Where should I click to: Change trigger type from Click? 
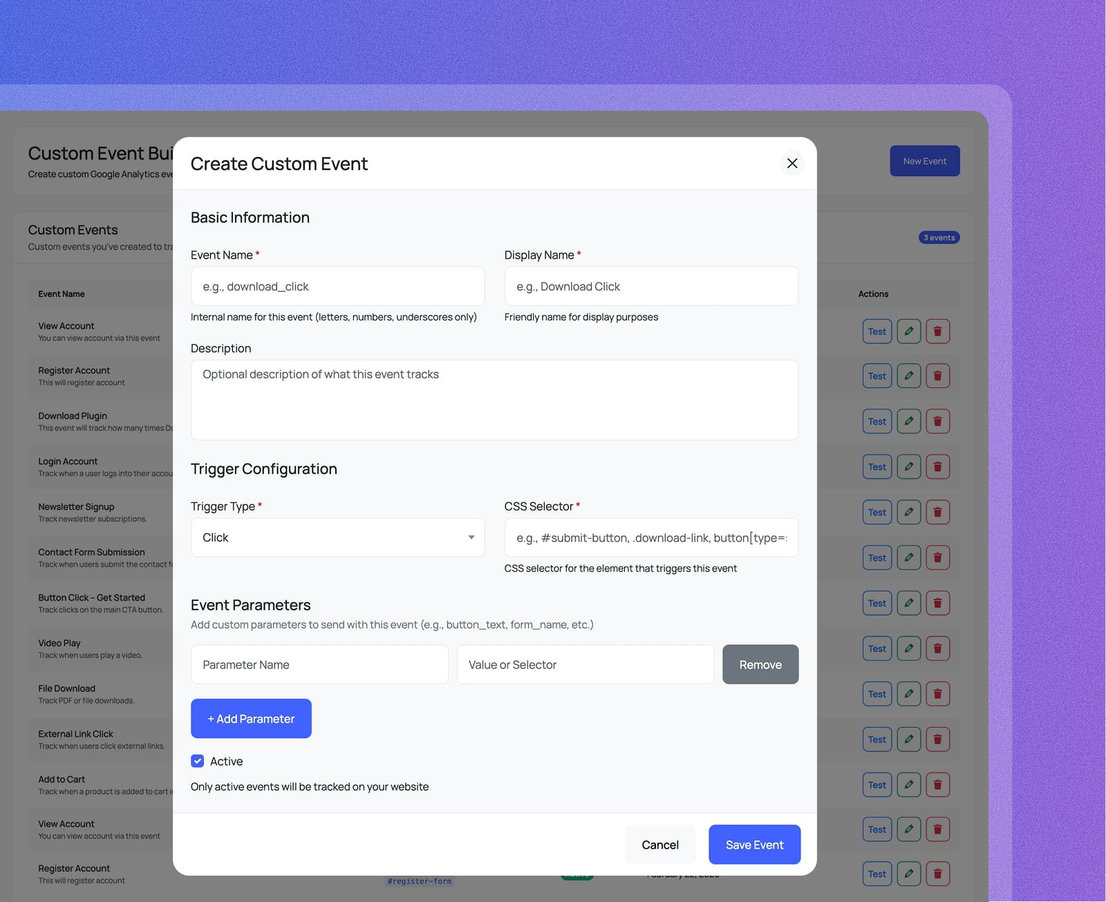[x=337, y=537]
